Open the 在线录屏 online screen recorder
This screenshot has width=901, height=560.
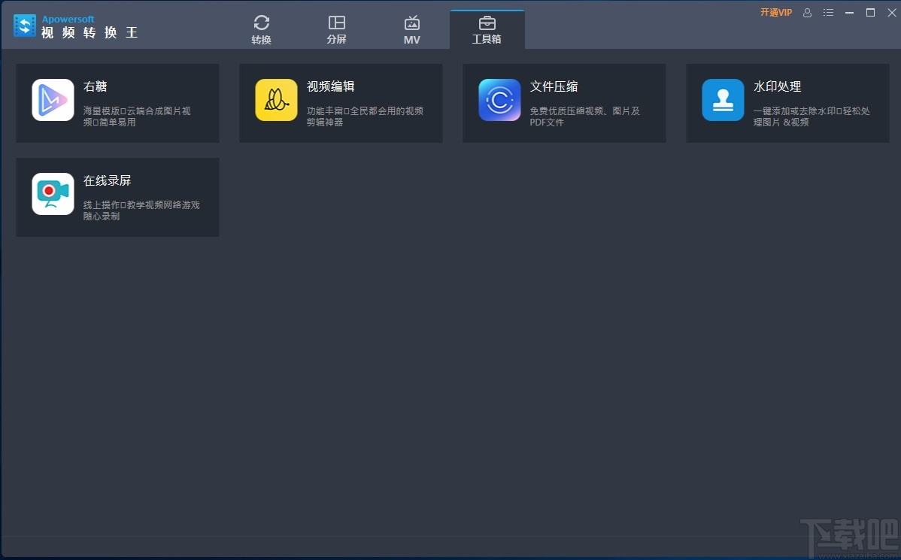[x=117, y=197]
